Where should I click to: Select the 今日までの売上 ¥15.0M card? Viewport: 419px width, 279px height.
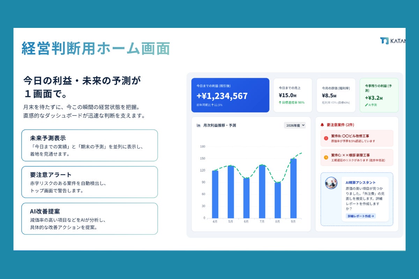[293, 95]
